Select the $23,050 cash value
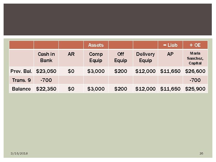Viewport: 216px width, 162px height. click(46, 71)
